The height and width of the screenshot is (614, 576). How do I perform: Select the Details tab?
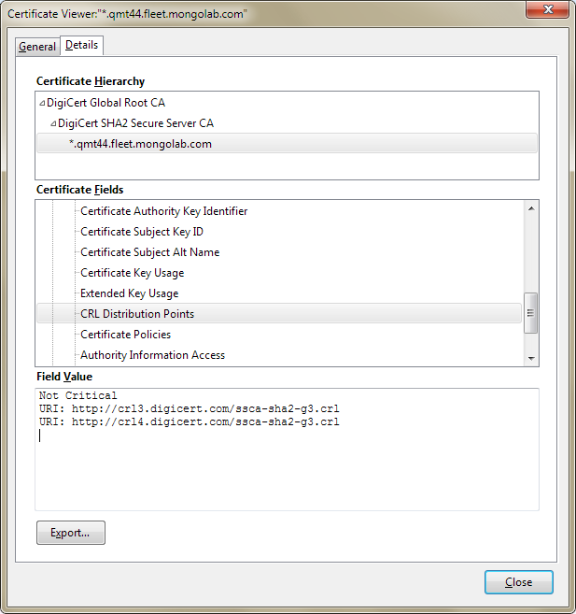coord(82,46)
